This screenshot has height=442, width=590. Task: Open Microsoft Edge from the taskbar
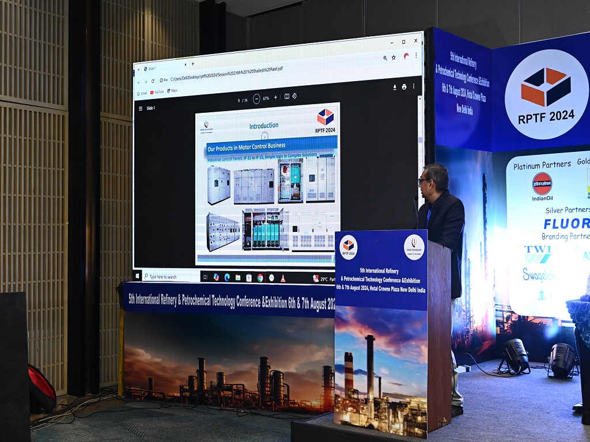pos(227,277)
